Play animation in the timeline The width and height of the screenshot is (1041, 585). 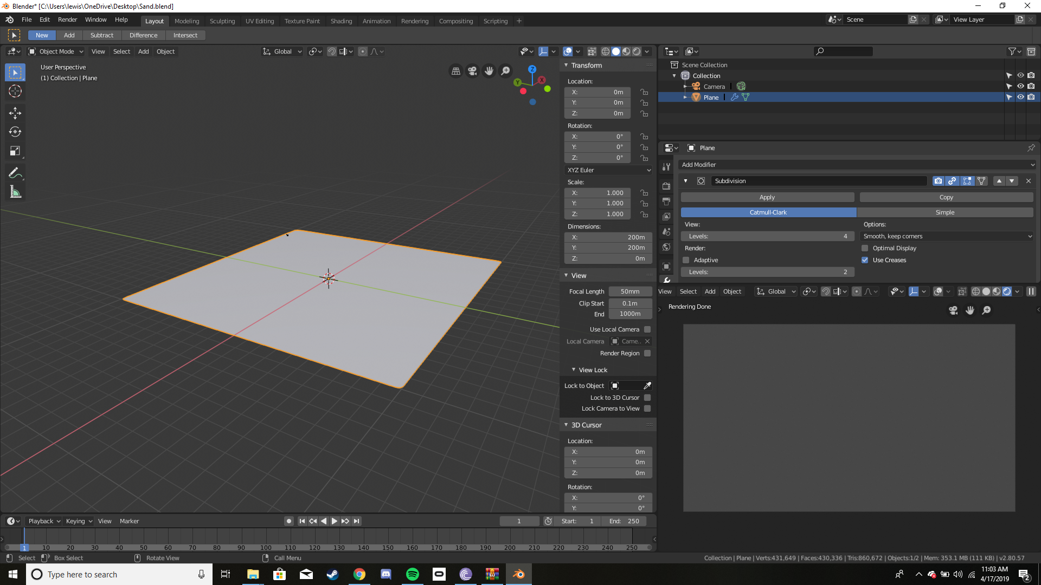pyautogui.click(x=335, y=521)
